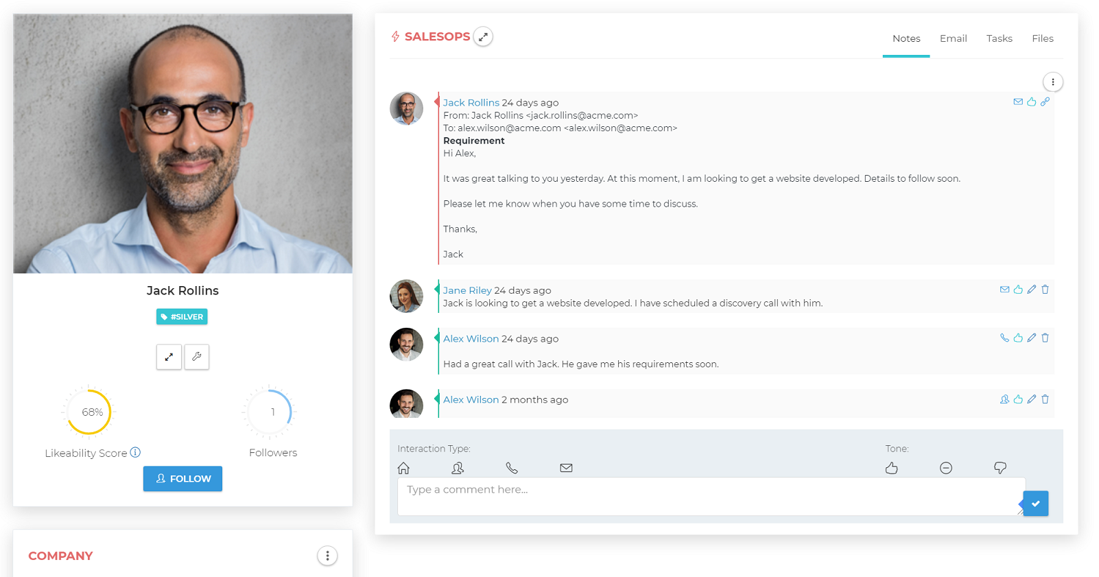Viewport: 1099px width, 577px height.
Task: Open Alex Wilson's link on 24-days-ago note
Action: tap(471, 338)
